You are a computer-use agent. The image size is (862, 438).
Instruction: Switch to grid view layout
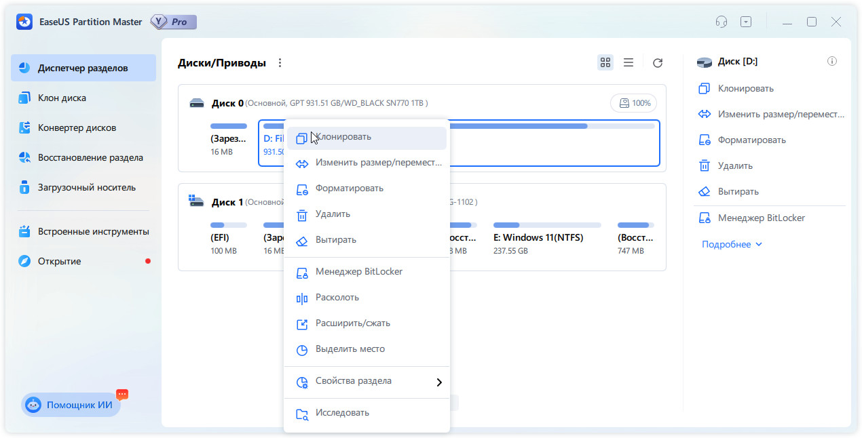coord(605,62)
